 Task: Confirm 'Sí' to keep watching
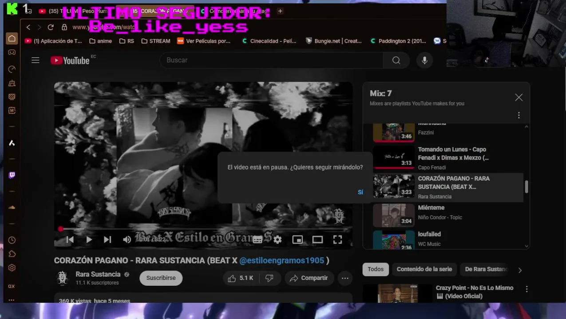click(x=360, y=192)
